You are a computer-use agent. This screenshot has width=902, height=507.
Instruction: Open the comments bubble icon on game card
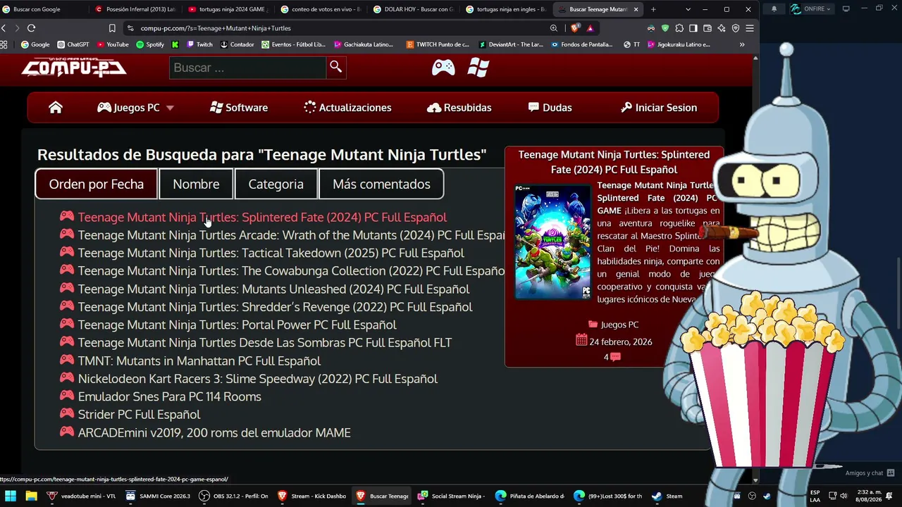[615, 357]
